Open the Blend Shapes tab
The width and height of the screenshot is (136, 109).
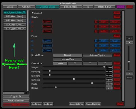(x=71, y=7)
